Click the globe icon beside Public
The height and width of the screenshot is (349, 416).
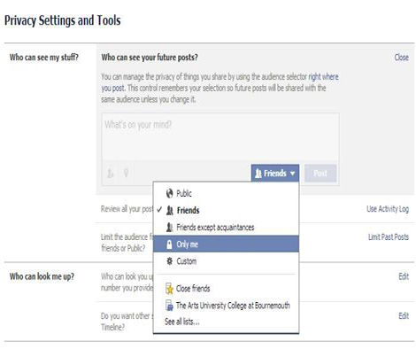click(x=169, y=194)
